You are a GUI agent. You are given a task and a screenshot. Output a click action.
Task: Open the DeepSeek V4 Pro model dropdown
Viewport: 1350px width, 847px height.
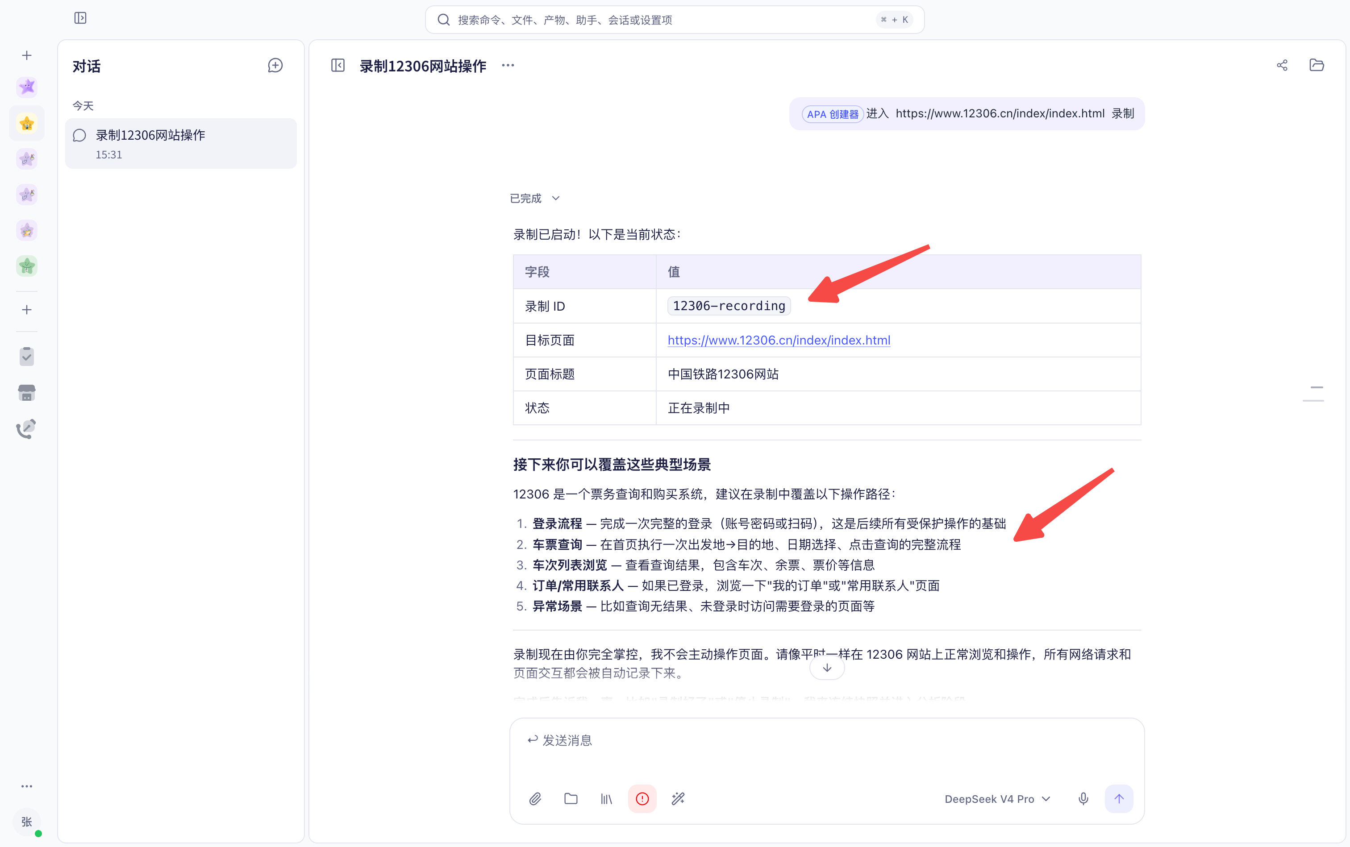(x=997, y=799)
